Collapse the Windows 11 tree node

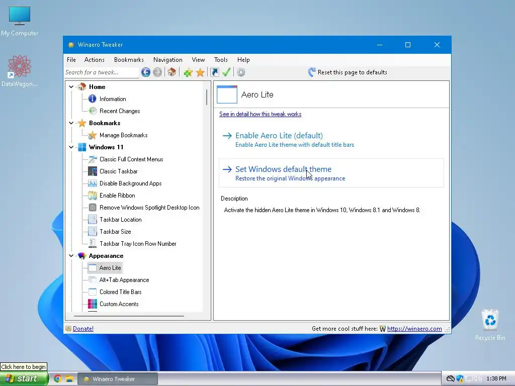(x=71, y=147)
